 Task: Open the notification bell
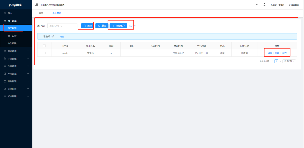[x=265, y=4]
